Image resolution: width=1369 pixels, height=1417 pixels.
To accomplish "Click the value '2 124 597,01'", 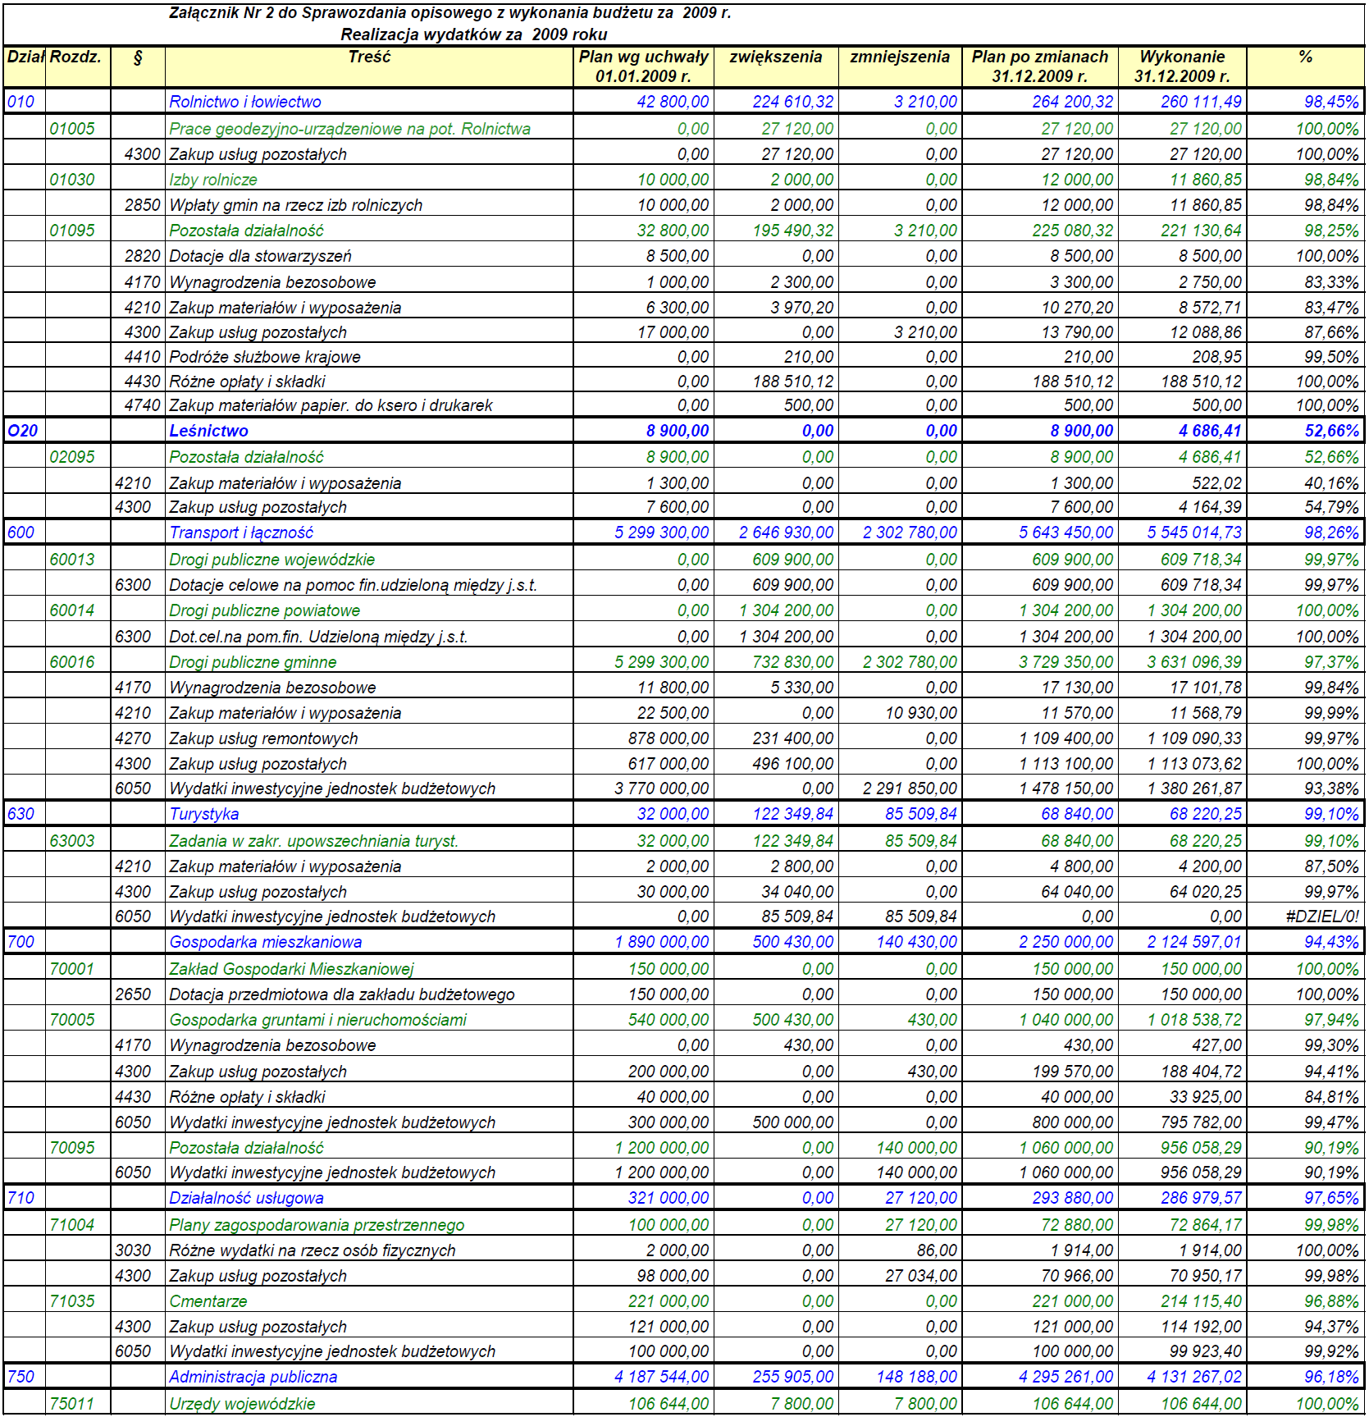I will [x=1194, y=942].
